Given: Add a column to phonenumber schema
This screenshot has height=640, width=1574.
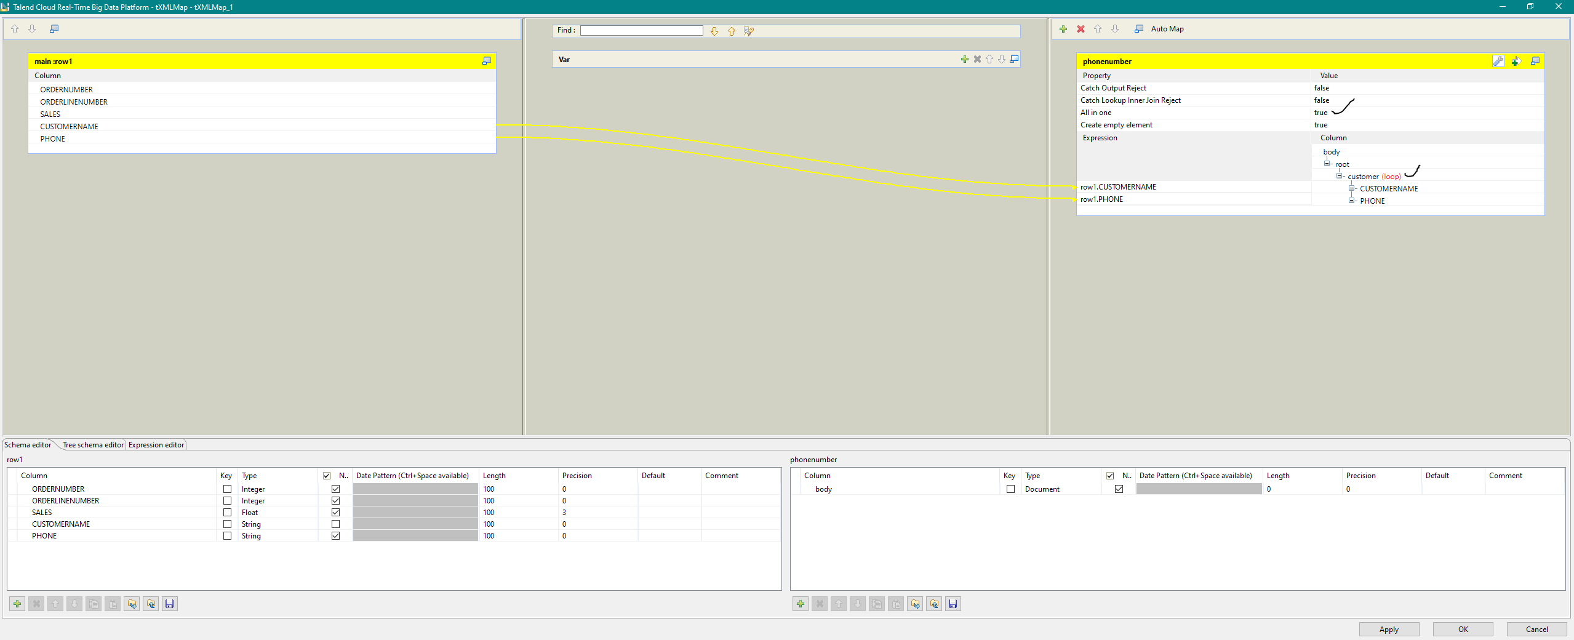Looking at the screenshot, I should (x=801, y=604).
